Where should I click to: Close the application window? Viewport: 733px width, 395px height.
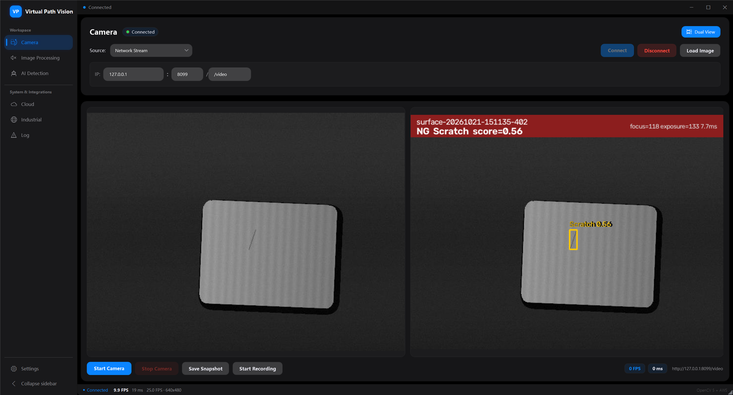(x=725, y=7)
